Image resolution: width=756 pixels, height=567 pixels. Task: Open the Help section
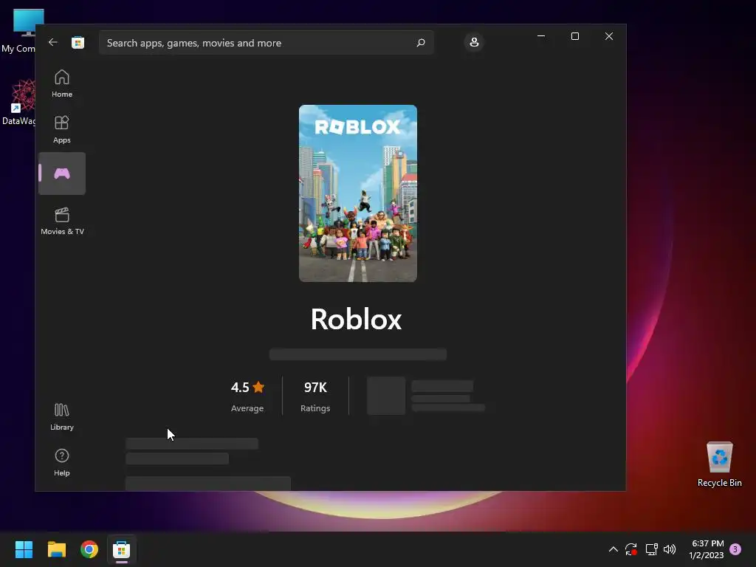[62, 462]
